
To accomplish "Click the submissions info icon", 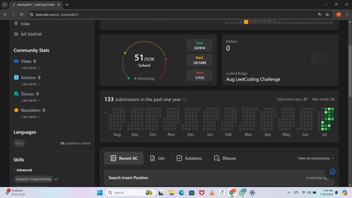I will [x=184, y=99].
